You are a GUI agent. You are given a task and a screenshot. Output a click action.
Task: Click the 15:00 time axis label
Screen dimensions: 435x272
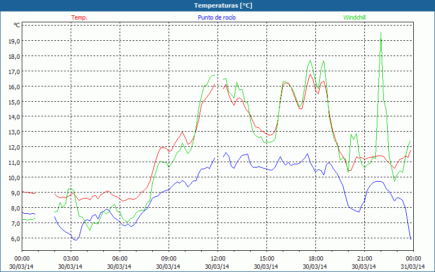pos(266,259)
